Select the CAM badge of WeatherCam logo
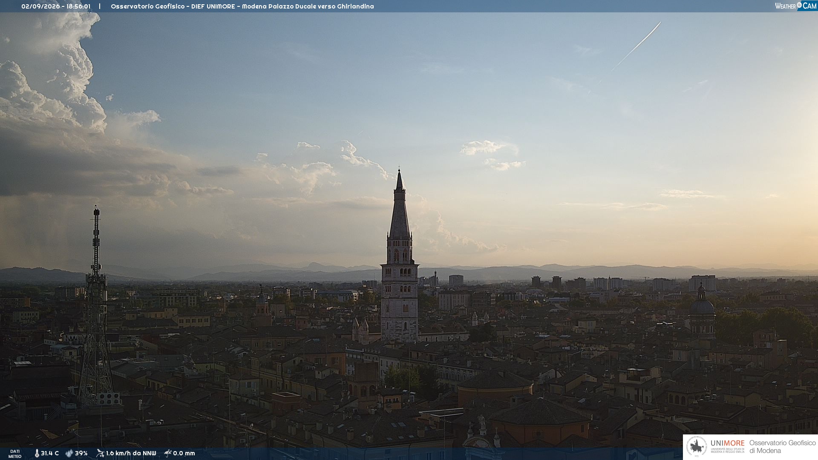 point(809,6)
